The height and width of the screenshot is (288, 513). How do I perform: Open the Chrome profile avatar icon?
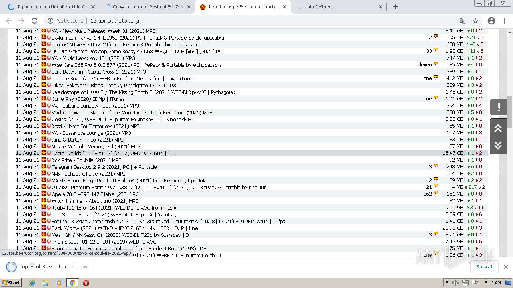(x=491, y=21)
